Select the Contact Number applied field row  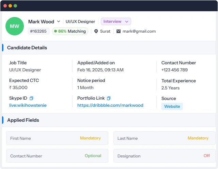(57, 156)
